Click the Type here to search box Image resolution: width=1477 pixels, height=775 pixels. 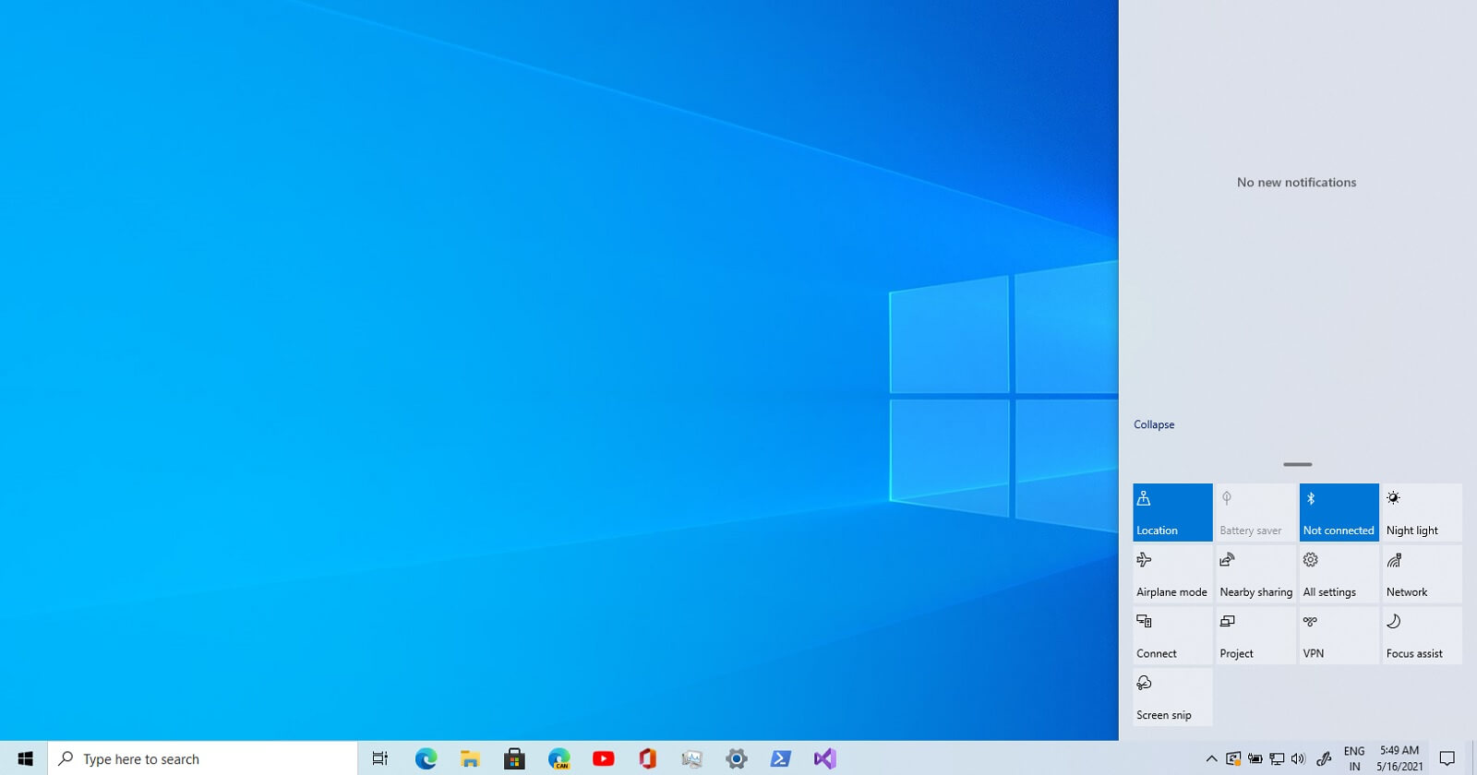[x=203, y=758]
